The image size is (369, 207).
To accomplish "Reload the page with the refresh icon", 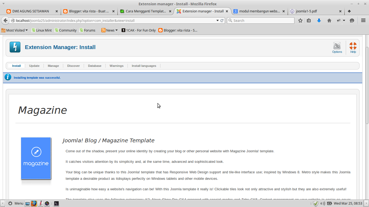I will [x=222, y=20].
